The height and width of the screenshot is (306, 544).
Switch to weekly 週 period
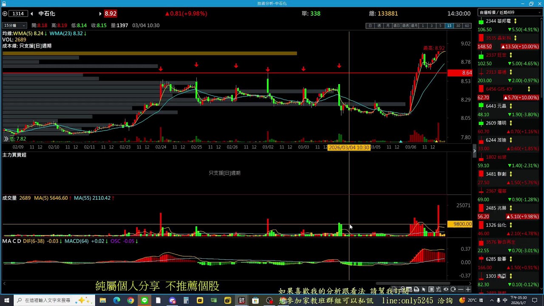379,26
